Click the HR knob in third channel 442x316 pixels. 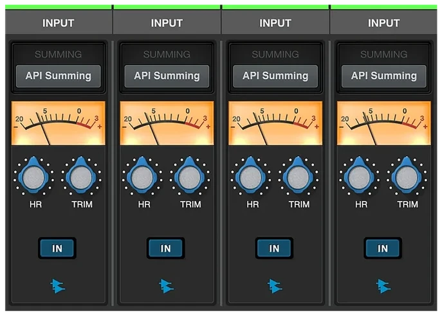(x=251, y=177)
